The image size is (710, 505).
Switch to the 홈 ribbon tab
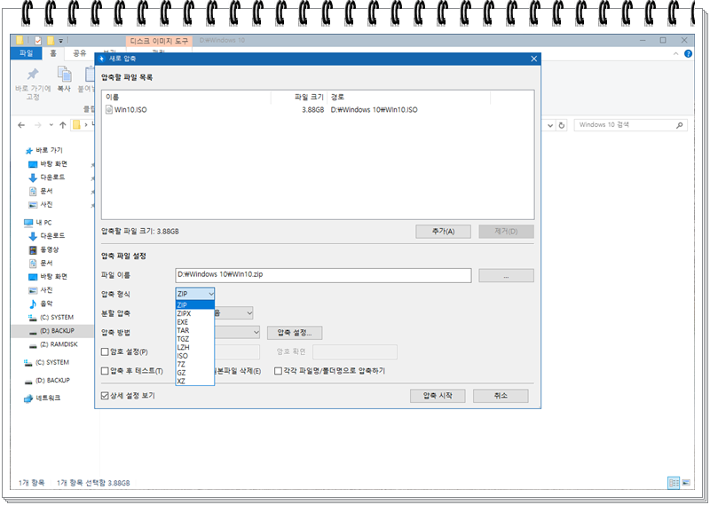point(53,53)
